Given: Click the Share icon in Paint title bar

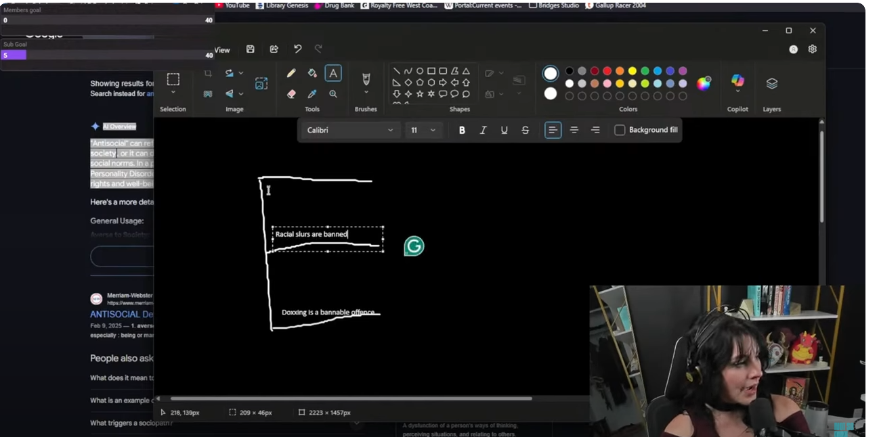Looking at the screenshot, I should point(274,49).
